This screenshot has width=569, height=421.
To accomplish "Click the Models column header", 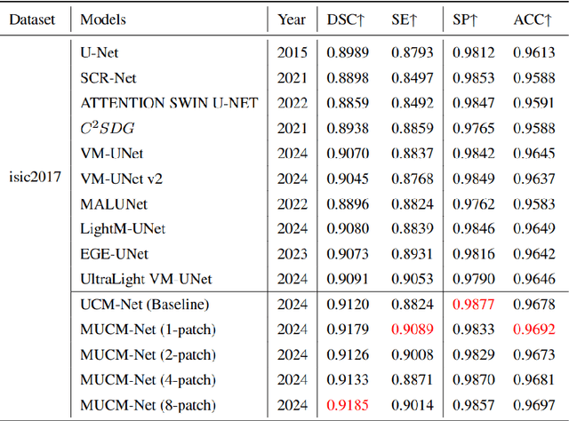I will point(103,18).
